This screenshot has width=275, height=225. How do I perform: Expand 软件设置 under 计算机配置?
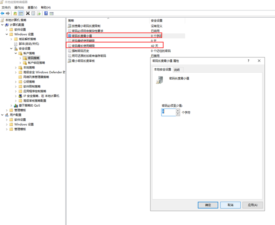pyautogui.click(x=7, y=30)
